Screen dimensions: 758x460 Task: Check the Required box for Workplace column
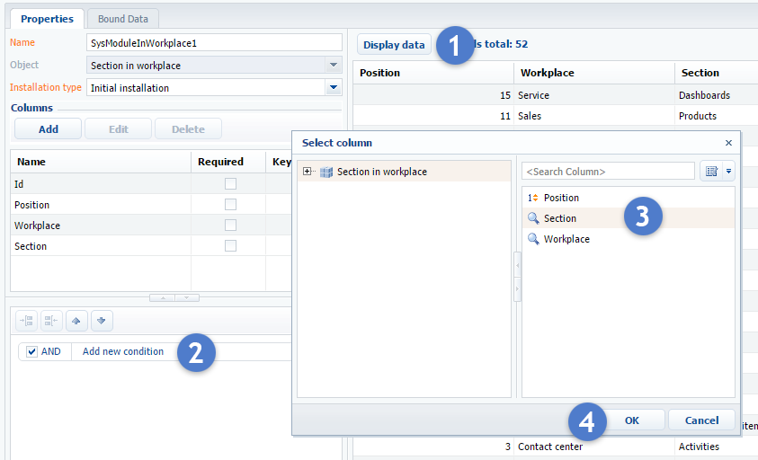coord(230,226)
